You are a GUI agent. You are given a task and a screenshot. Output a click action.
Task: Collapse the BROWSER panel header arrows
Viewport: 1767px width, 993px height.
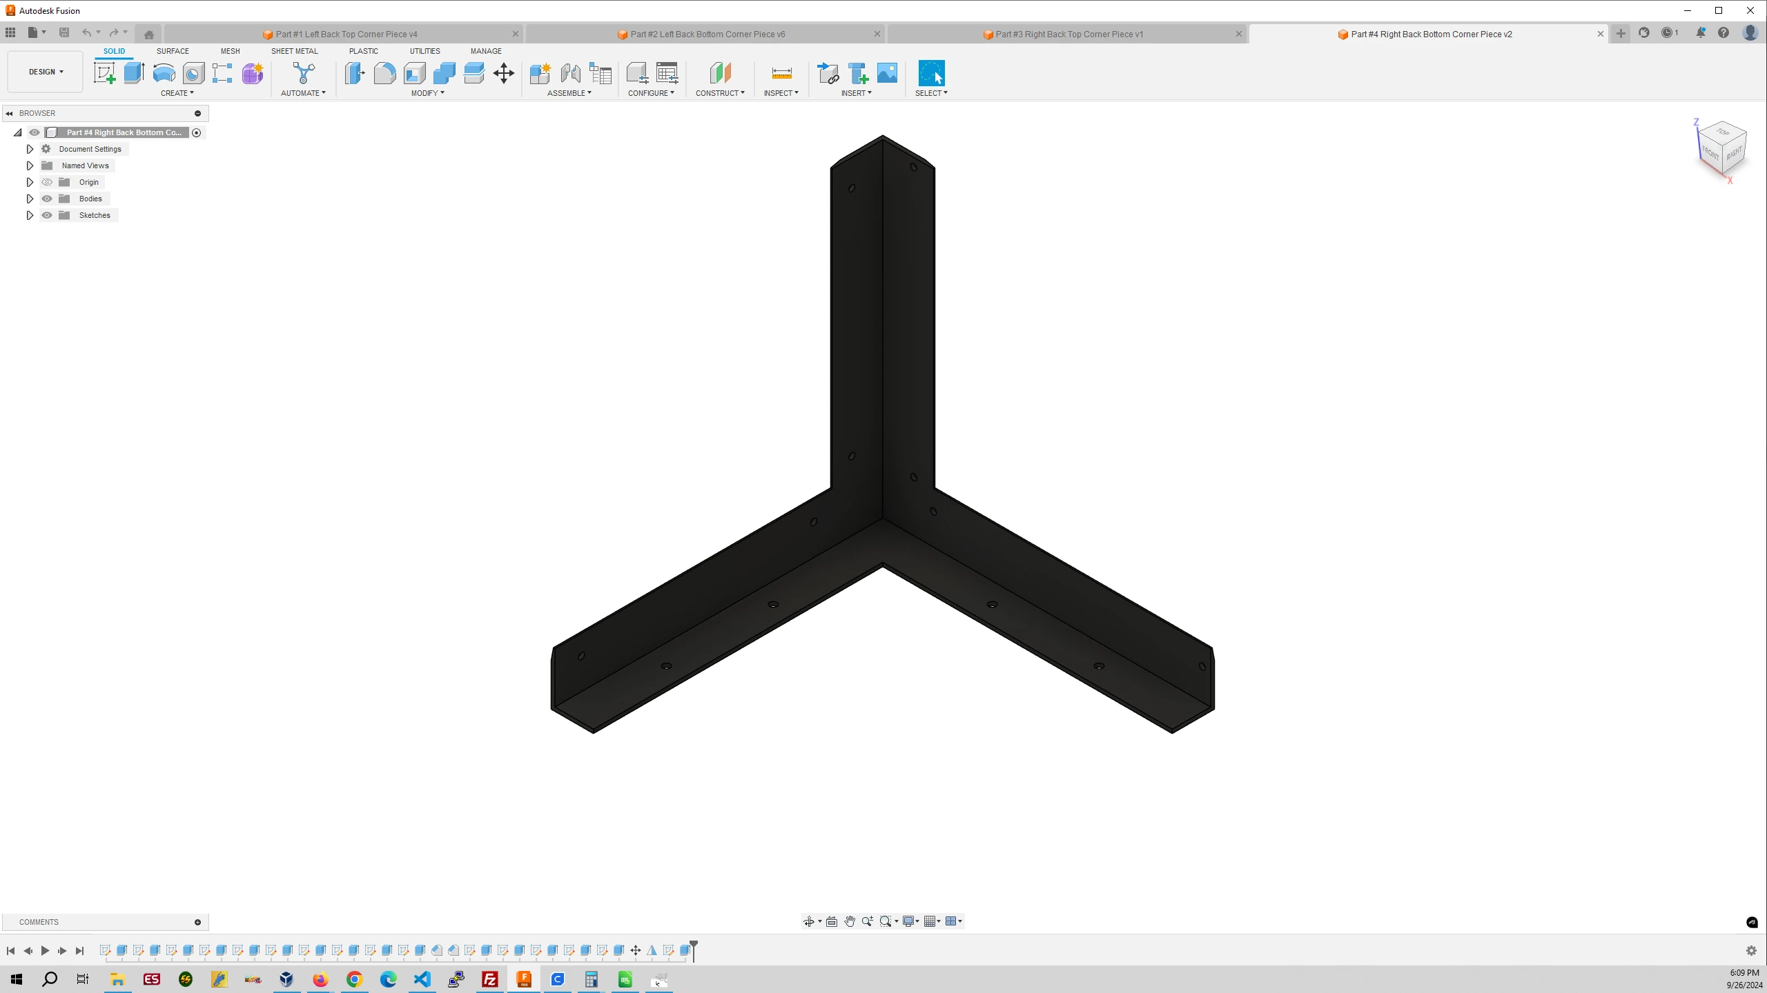point(9,113)
